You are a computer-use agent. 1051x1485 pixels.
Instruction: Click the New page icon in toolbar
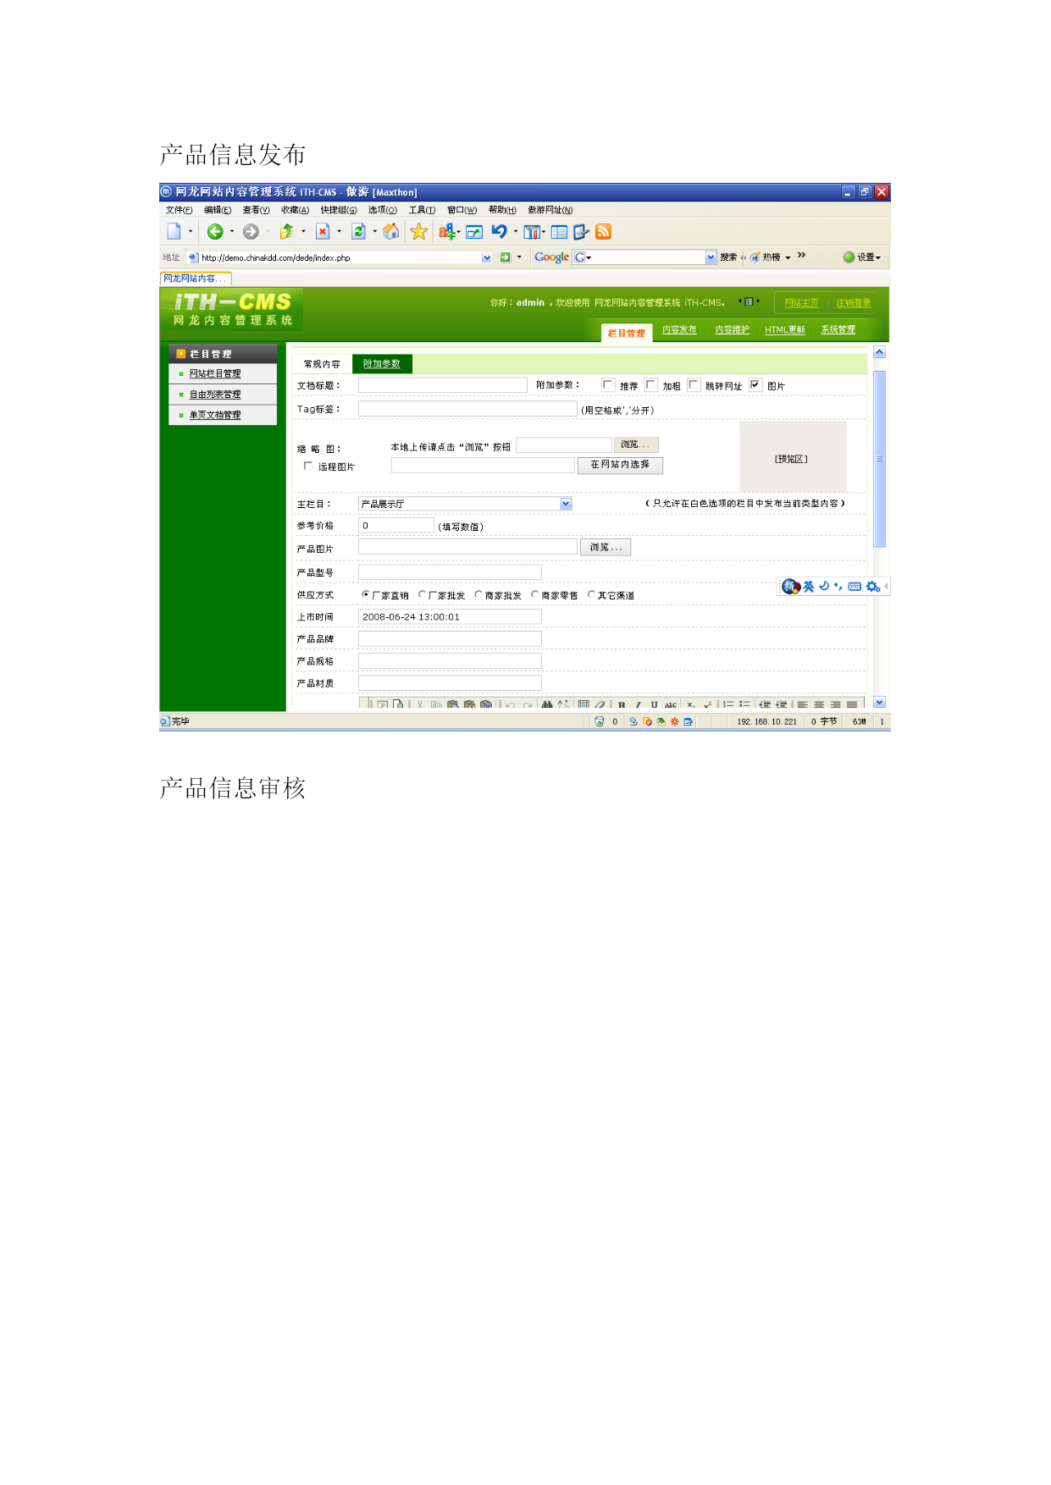(x=174, y=231)
